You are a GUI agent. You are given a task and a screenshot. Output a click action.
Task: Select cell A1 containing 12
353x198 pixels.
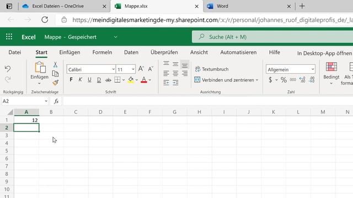(x=26, y=120)
